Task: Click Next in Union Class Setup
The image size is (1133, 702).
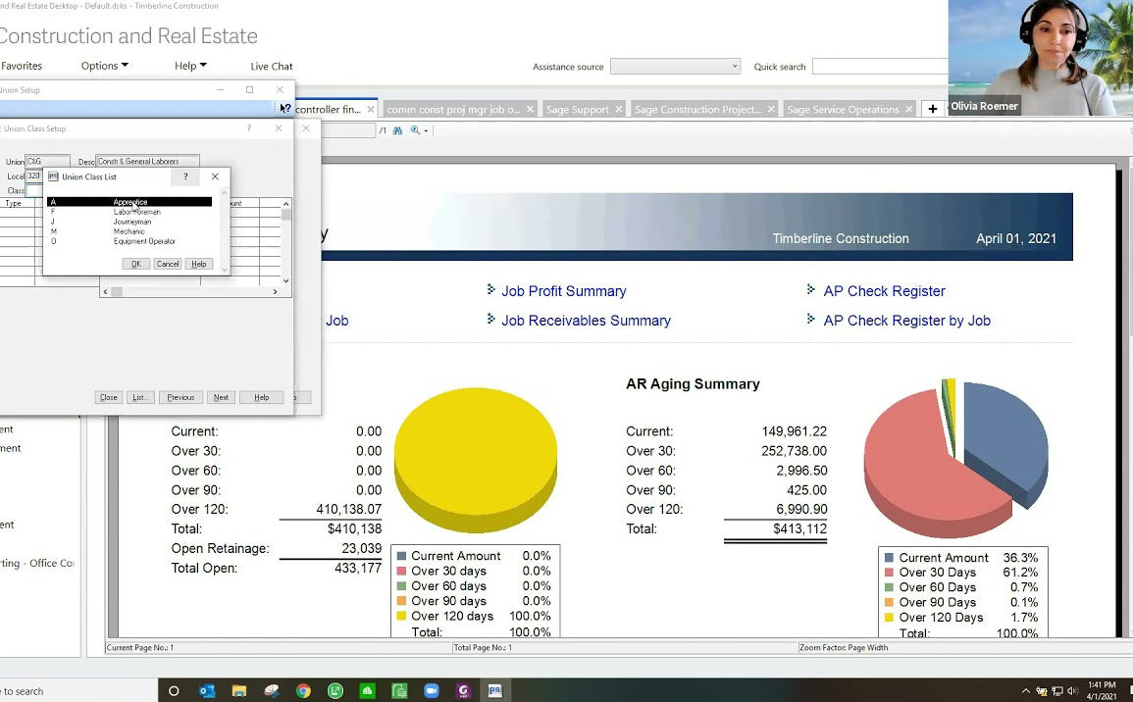Action: click(221, 397)
